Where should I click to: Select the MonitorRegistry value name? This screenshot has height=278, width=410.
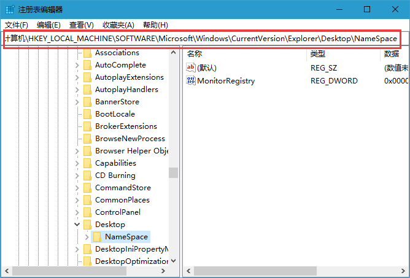(x=226, y=81)
